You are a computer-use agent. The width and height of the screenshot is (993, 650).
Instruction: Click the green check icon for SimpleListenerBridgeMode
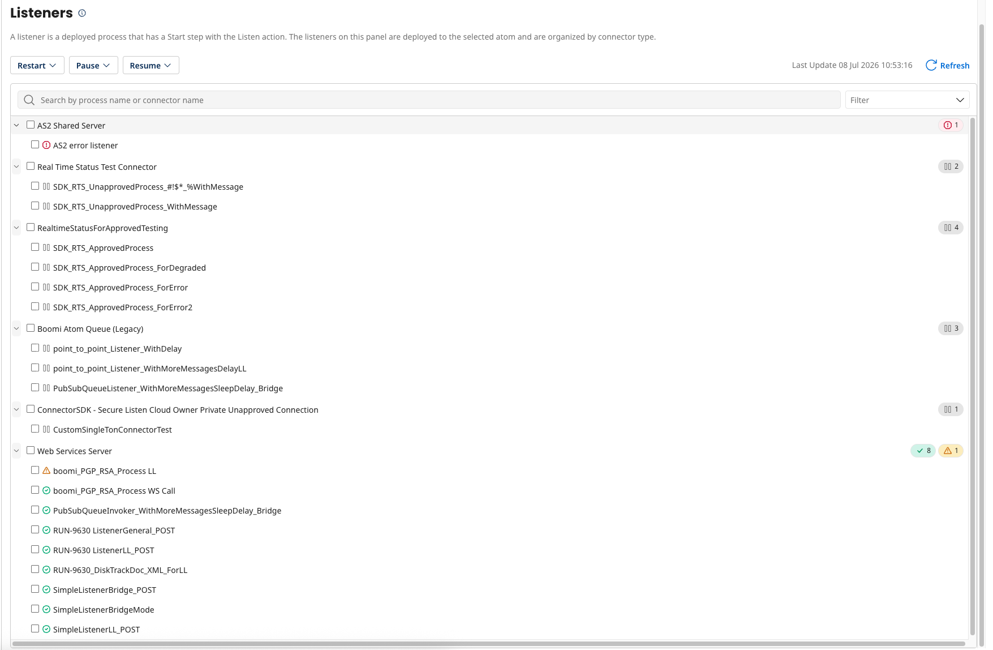click(x=46, y=609)
